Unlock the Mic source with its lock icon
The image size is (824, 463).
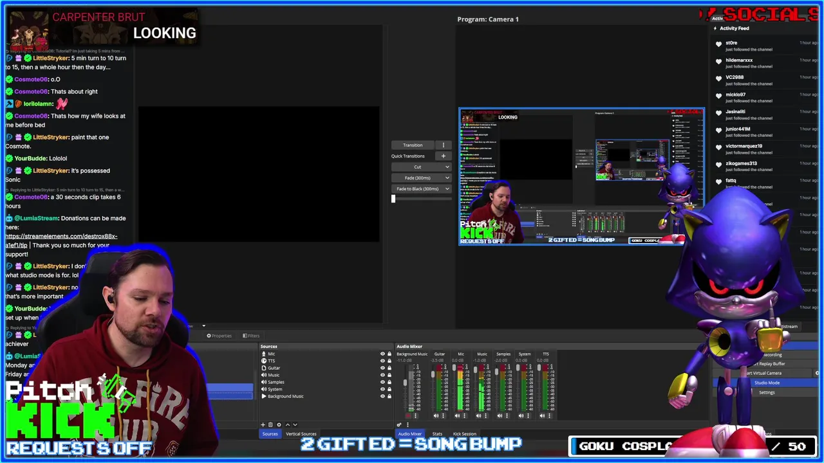coord(389,354)
